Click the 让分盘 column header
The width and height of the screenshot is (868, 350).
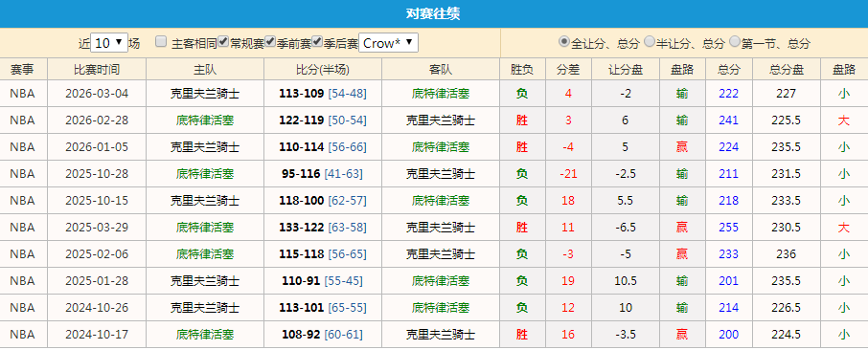coord(626,70)
